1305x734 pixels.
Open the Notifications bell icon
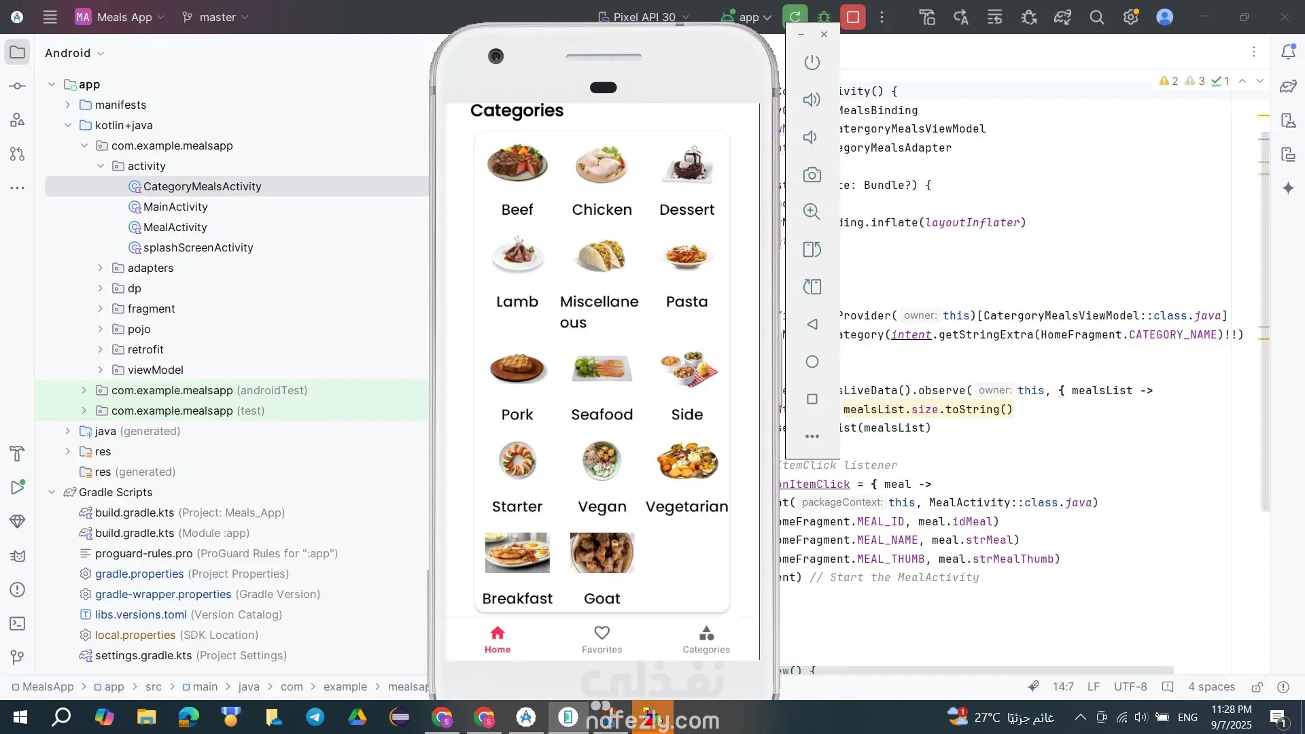point(1288,52)
